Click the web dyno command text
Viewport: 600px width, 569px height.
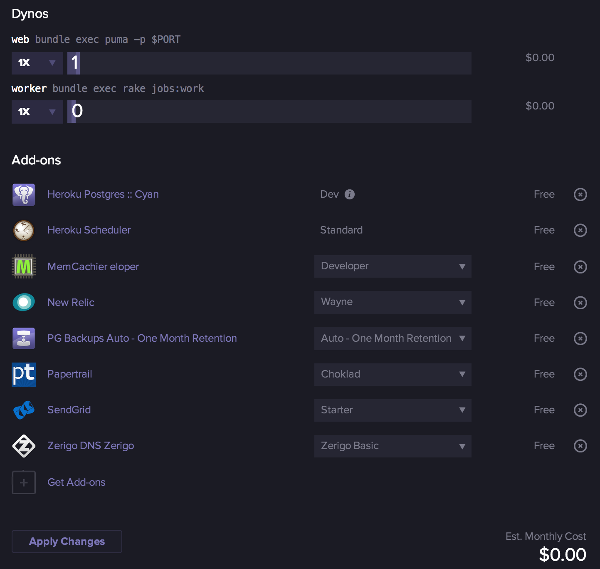coord(108,40)
